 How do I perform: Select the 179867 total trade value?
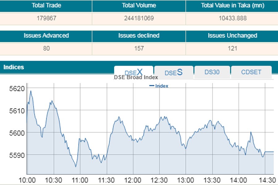[x=46, y=18]
